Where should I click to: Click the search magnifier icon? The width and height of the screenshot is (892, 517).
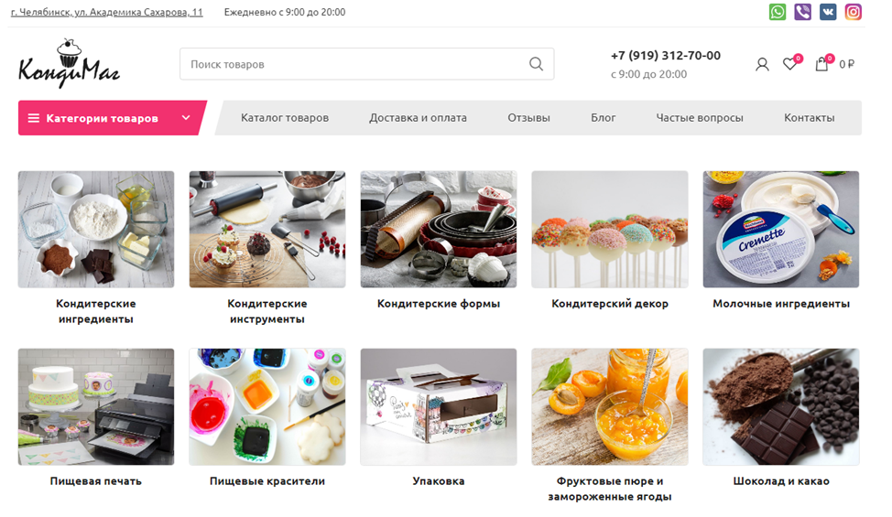[536, 64]
